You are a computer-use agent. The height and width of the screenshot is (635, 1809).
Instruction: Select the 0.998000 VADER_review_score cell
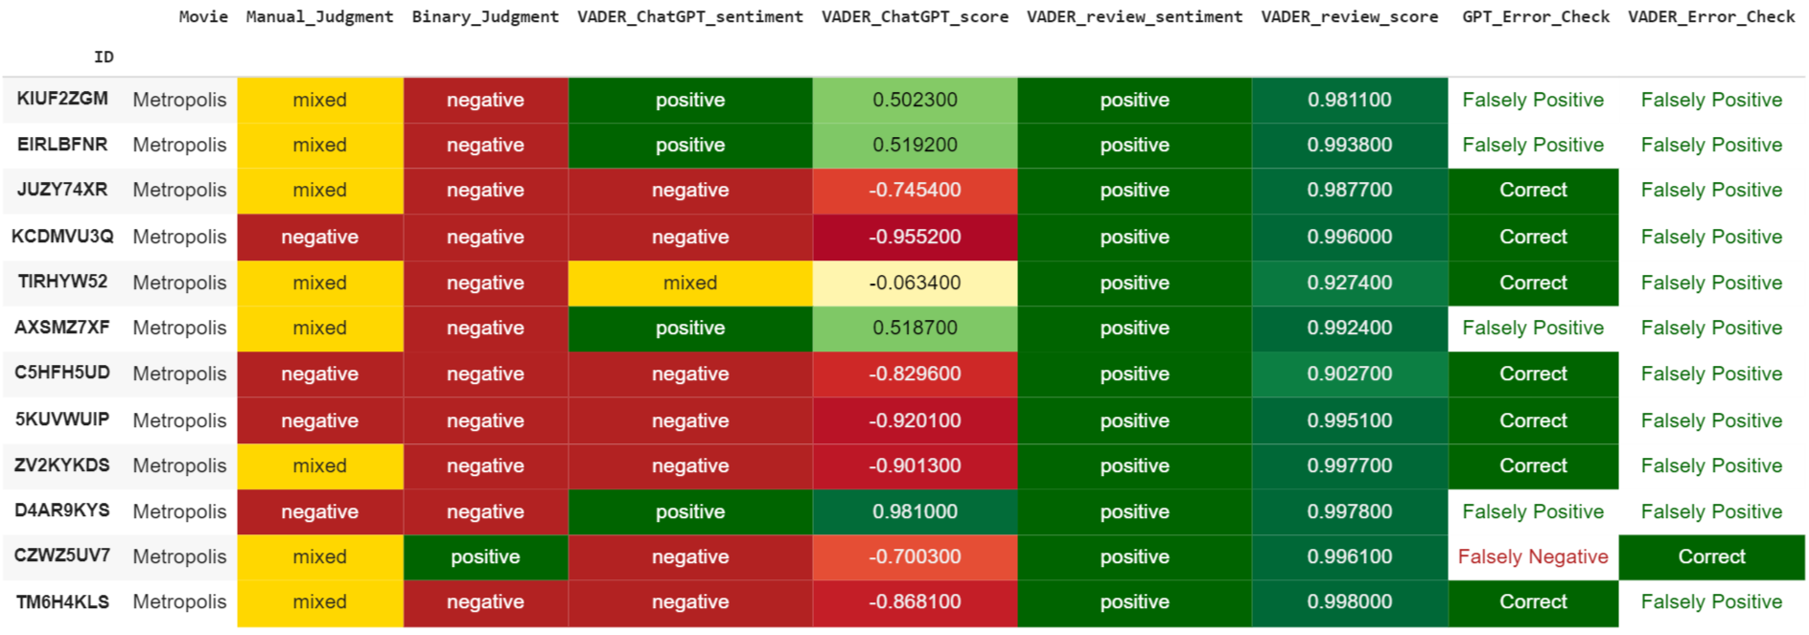point(1349,602)
